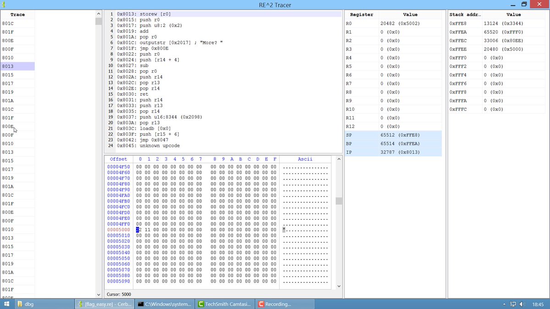
Task: Select the R12 register row
Action: click(x=393, y=126)
